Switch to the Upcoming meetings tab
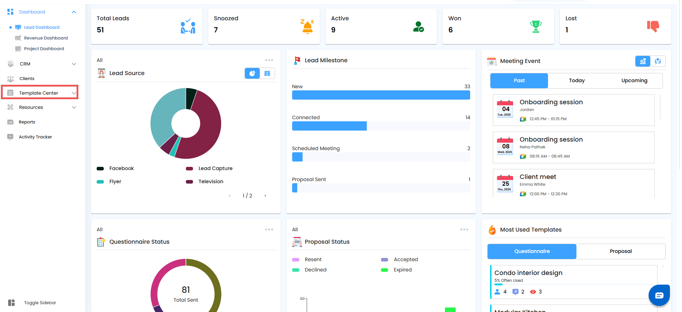This screenshot has height=312, width=682. 634,81
